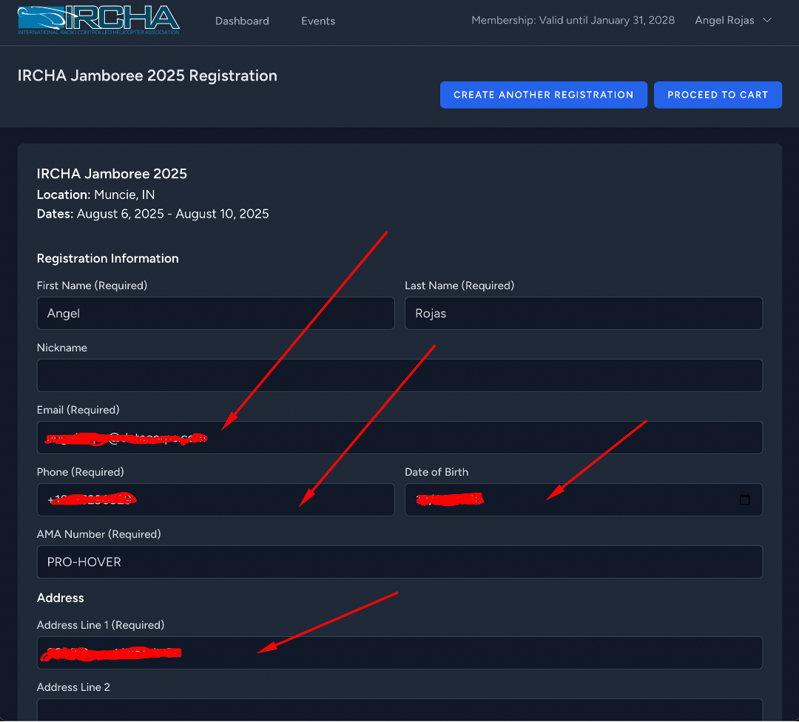Select the Date of Birth field
Viewport: 799px width, 722px height.
584,500
